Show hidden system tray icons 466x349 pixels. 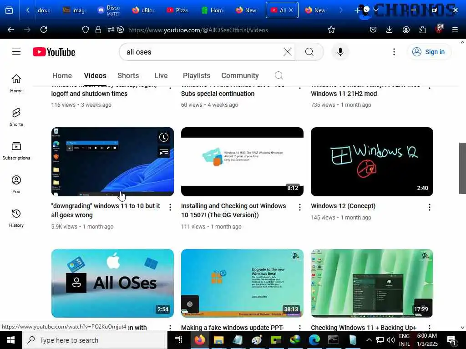coord(369,340)
